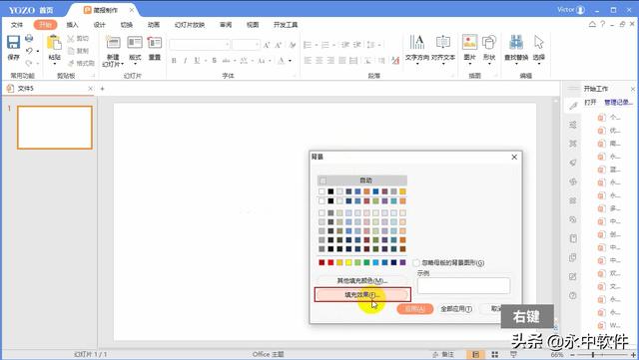Pick the red swatch in standard colors row
639x360 pixels.
click(330, 262)
